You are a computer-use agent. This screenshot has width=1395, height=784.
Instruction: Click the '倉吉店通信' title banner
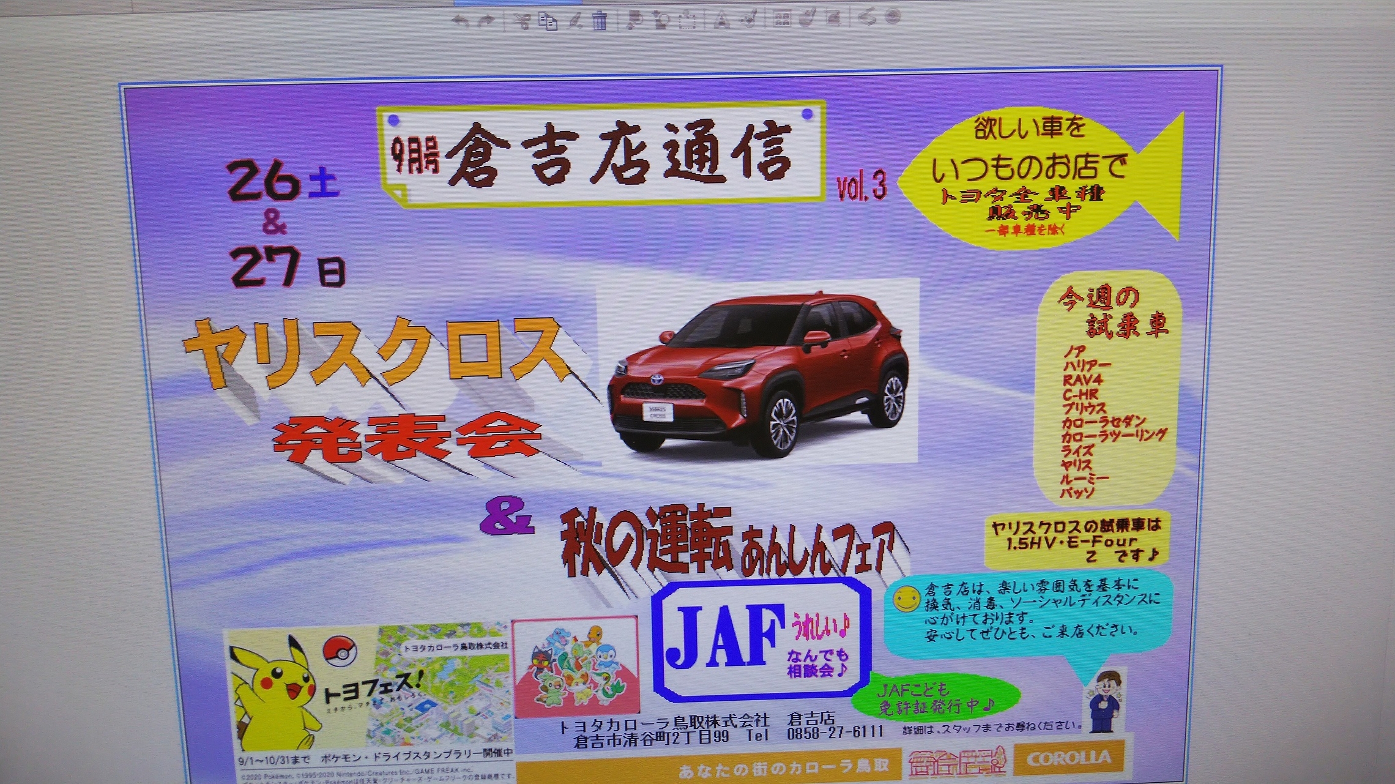point(601,153)
